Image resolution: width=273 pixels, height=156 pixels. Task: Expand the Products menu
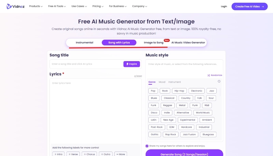click(x=36, y=6)
